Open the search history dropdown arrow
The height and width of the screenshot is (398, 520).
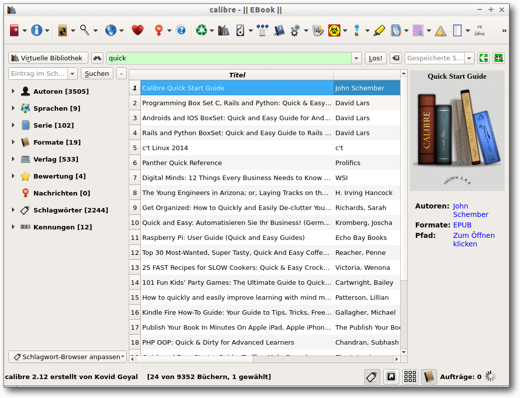click(356, 58)
